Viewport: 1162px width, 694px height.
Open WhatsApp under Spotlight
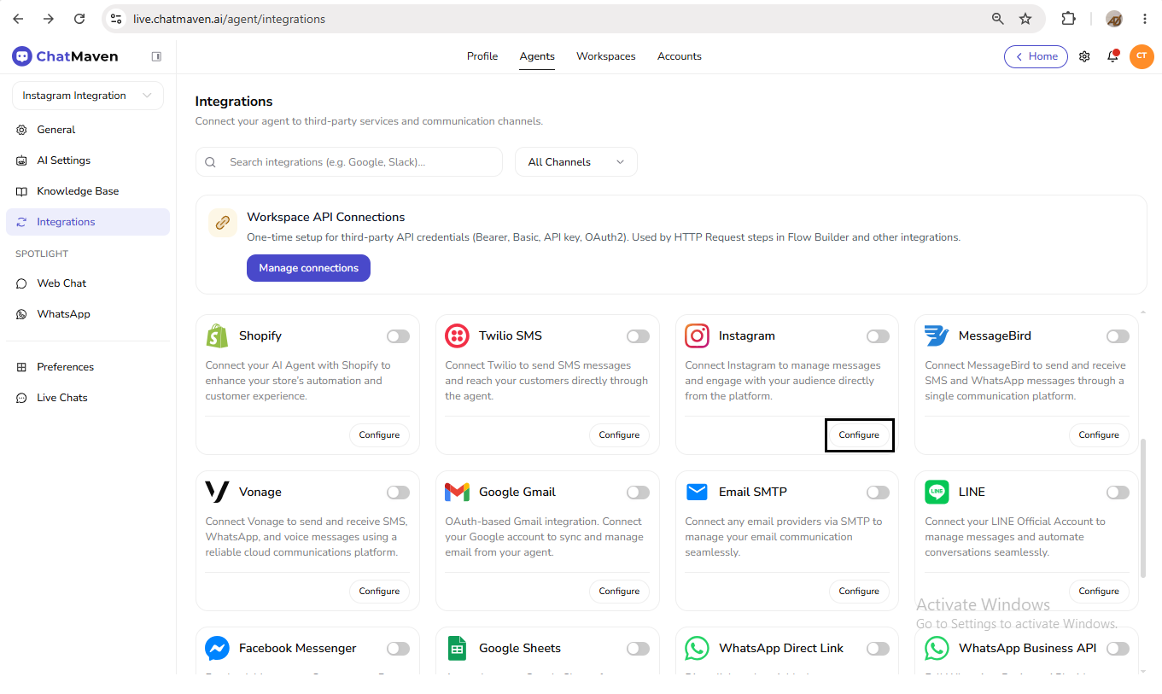pos(88,314)
